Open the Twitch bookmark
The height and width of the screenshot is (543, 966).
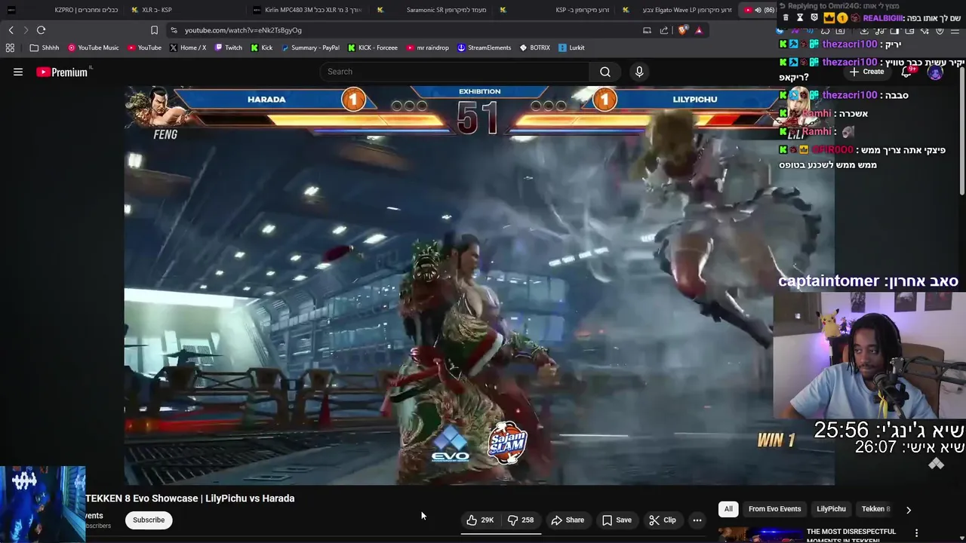click(229, 48)
